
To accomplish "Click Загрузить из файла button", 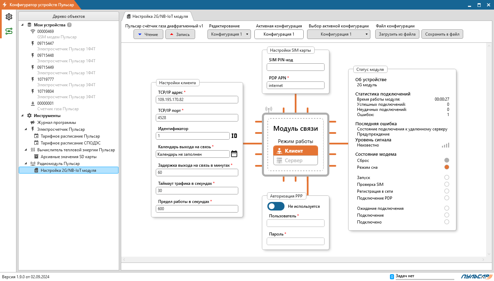I will [397, 34].
